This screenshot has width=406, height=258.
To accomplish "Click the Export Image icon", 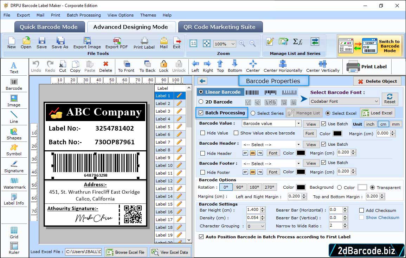I will (x=87, y=43).
